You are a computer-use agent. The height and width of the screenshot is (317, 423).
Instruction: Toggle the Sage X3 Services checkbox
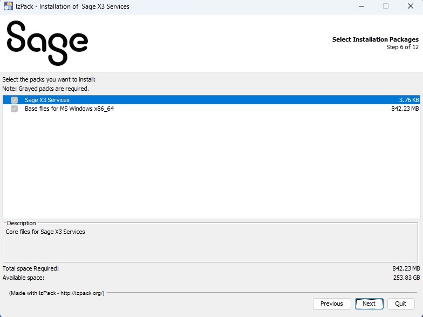click(x=14, y=100)
